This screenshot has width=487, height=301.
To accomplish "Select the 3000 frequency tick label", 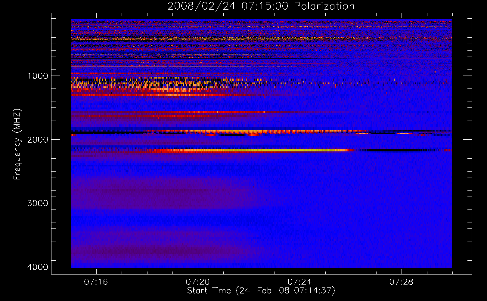I will tap(38, 203).
